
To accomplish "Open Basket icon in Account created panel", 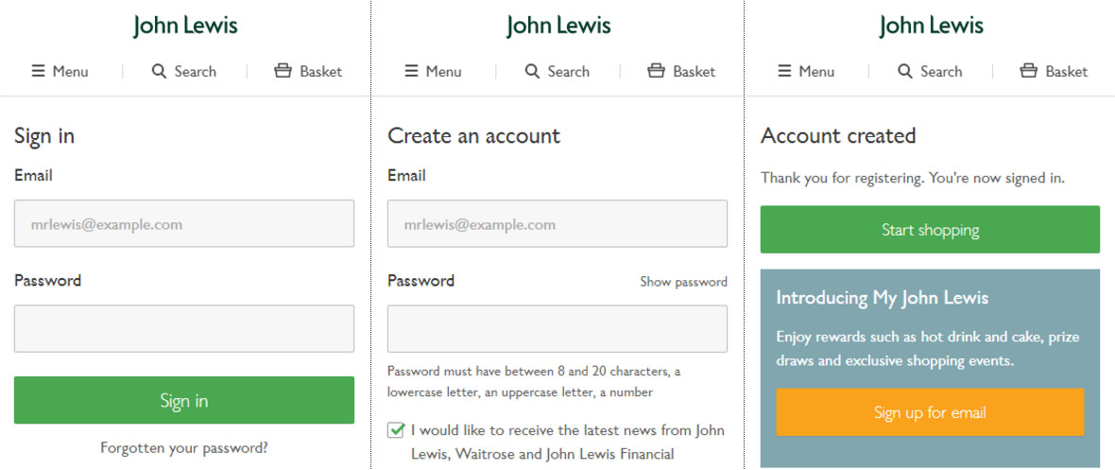I will [1029, 71].
